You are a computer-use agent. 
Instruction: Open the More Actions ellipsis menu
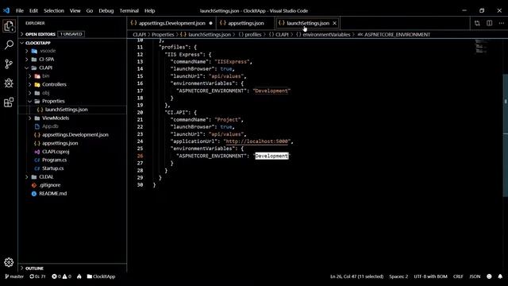(x=501, y=23)
